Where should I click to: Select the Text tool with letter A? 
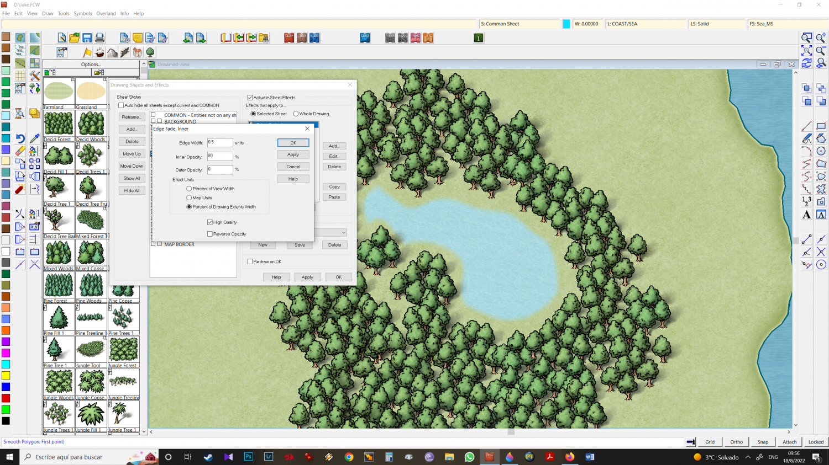tap(807, 215)
